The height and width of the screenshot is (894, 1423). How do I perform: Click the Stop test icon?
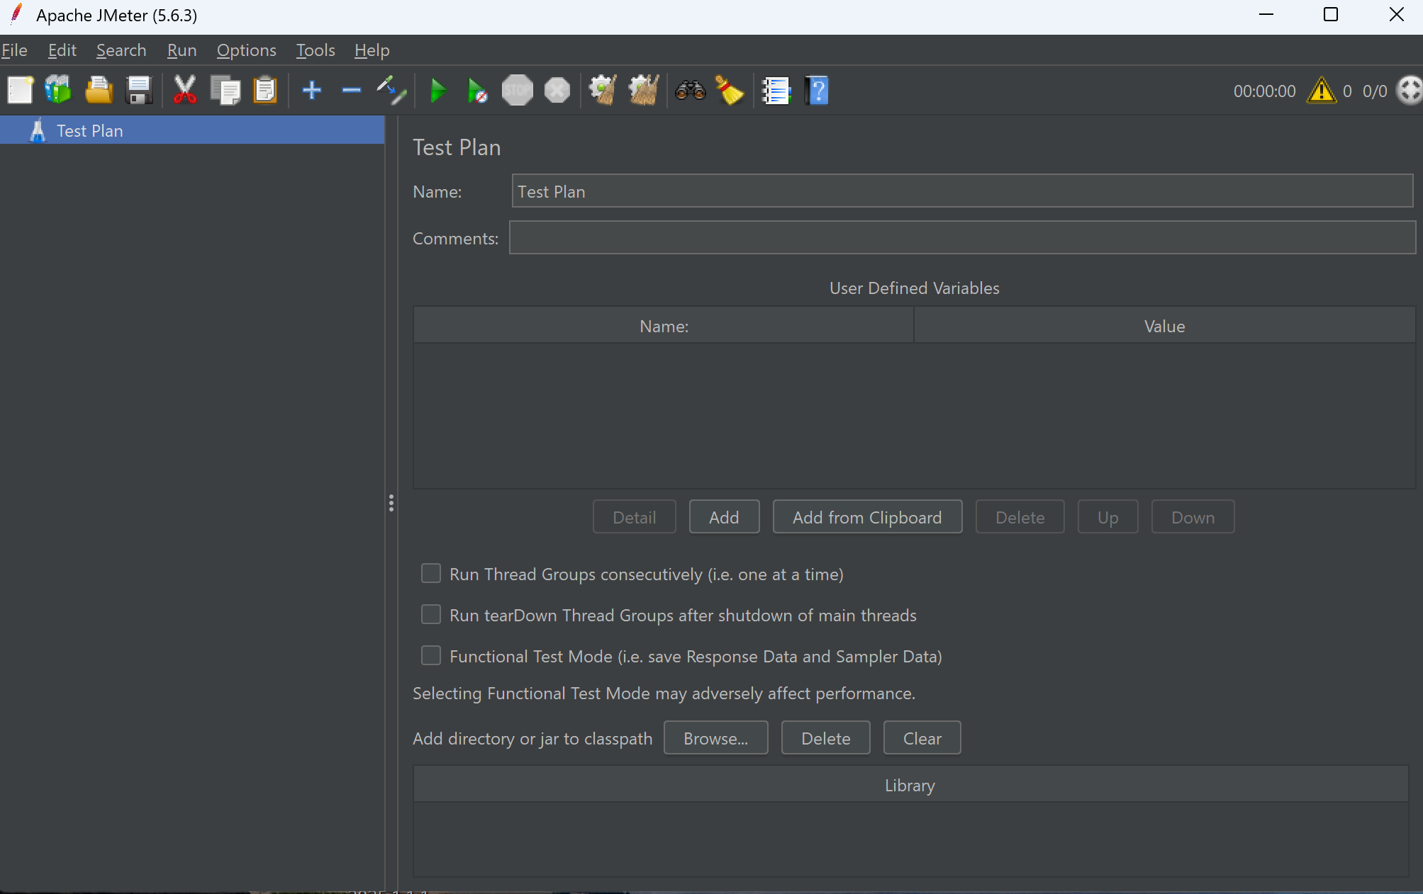[518, 91]
